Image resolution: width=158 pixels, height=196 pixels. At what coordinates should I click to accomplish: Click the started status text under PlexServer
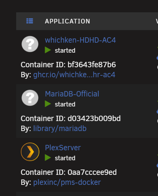click(x=65, y=158)
